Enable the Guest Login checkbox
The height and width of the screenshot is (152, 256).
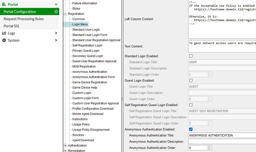(191, 80)
